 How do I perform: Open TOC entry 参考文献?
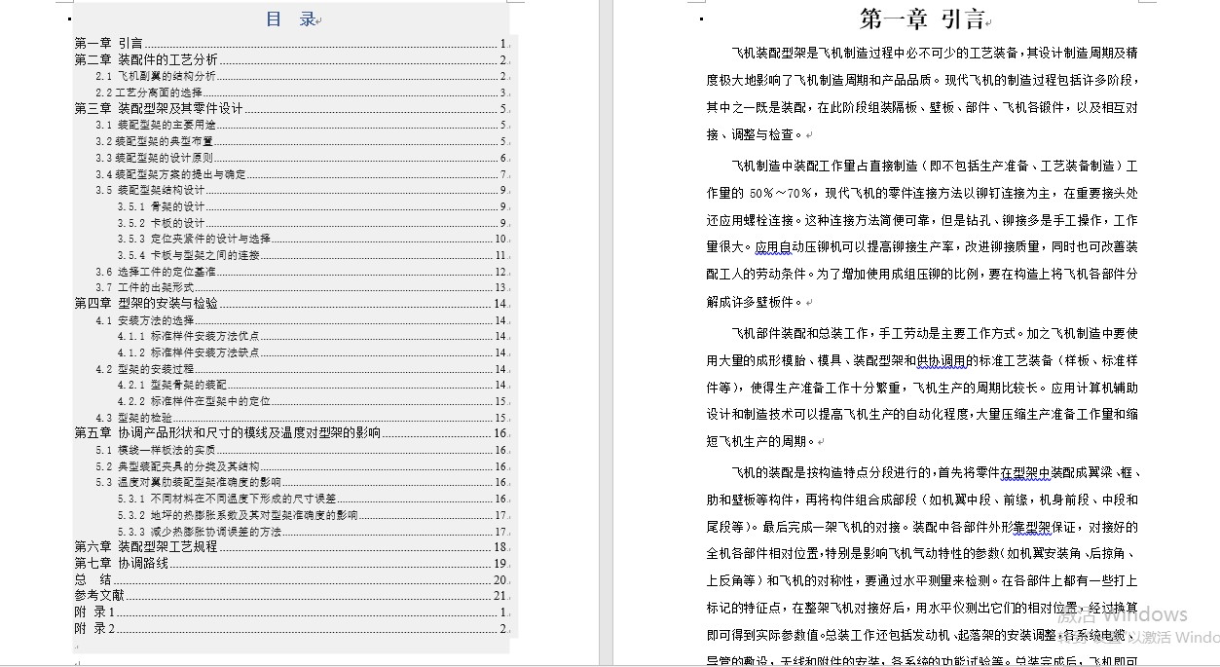[291, 595]
